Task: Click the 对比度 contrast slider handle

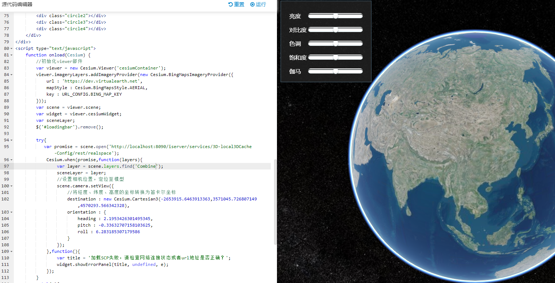Action: click(335, 30)
